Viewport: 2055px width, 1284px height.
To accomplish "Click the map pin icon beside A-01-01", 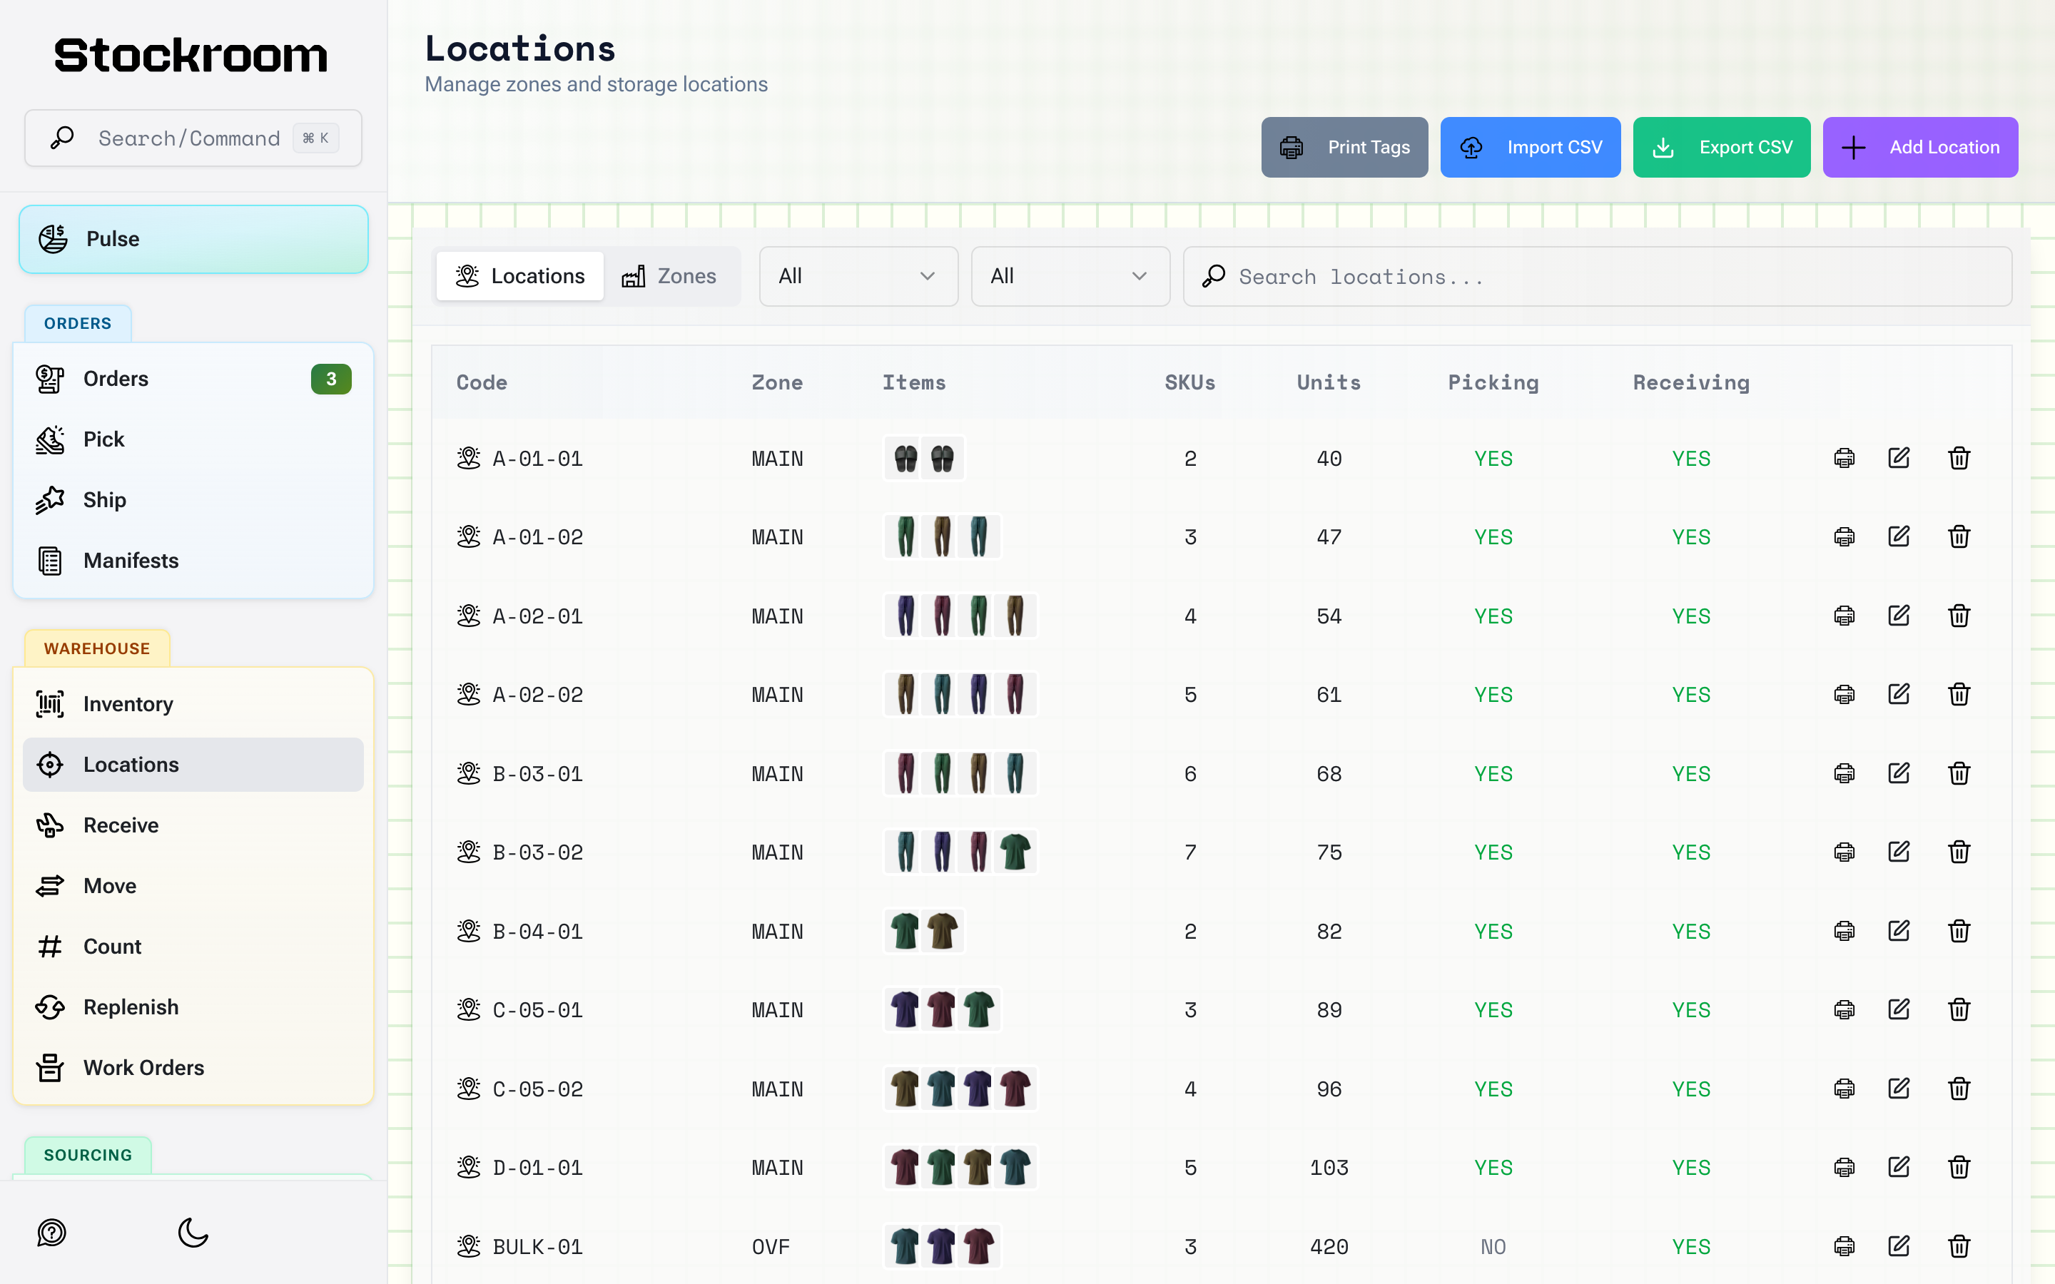I will point(468,459).
